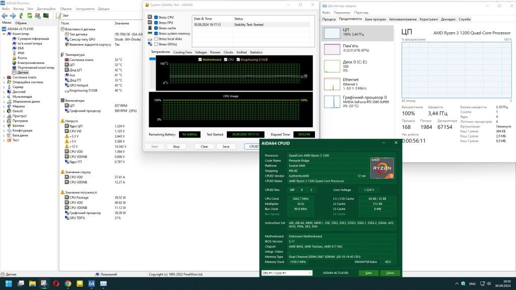
Task: Toggle Kingchuxing 512GB graph checkbox
Action: [238, 59]
